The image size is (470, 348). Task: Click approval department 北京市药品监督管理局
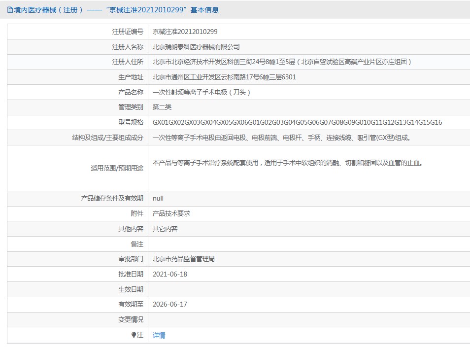(183, 259)
